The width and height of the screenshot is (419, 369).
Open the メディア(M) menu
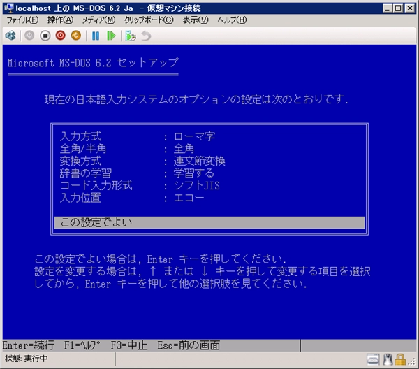[x=98, y=20]
